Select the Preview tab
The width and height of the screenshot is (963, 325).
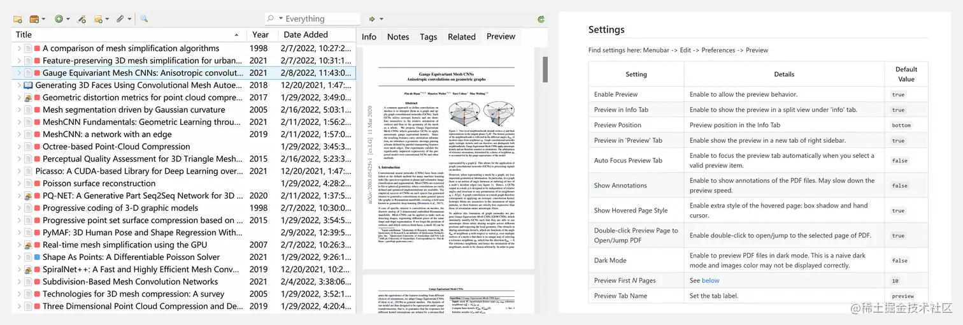501,36
